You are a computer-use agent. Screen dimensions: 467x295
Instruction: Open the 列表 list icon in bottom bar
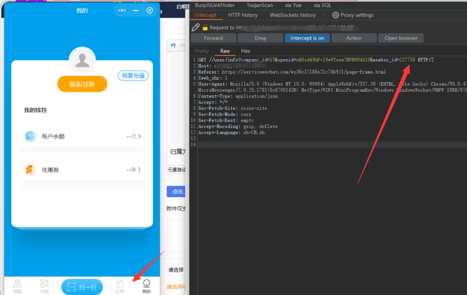pyautogui.click(x=45, y=283)
